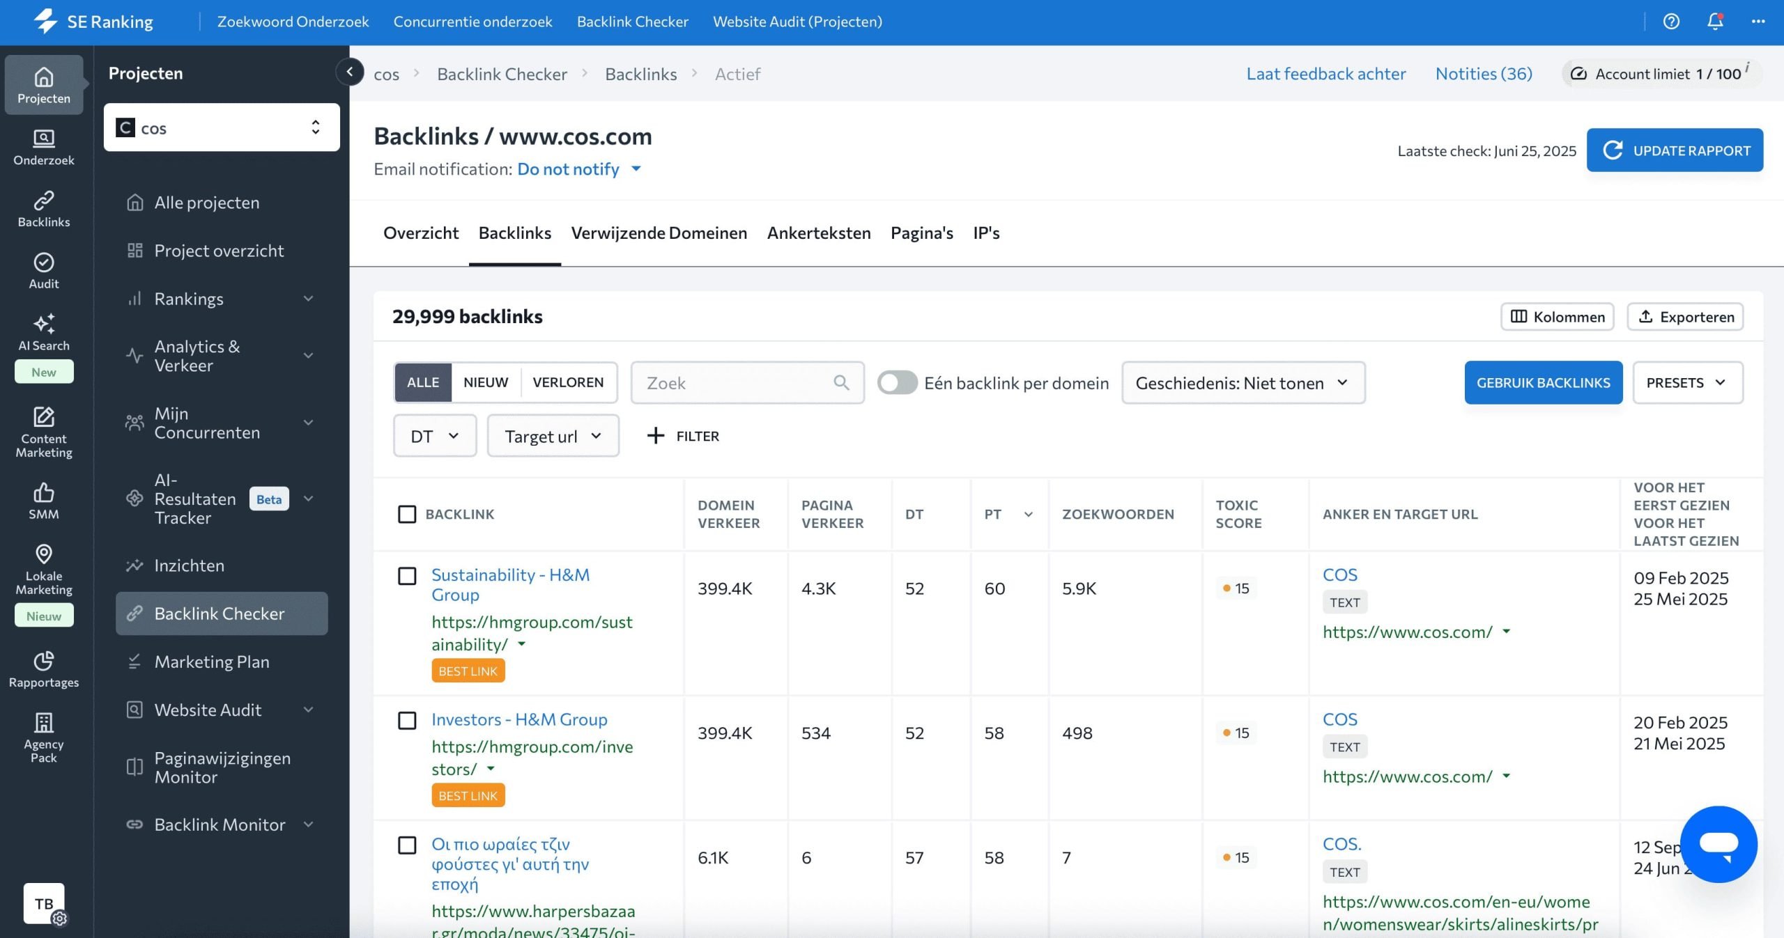
Task: Expand the Website Audit submenu
Action: (308, 710)
